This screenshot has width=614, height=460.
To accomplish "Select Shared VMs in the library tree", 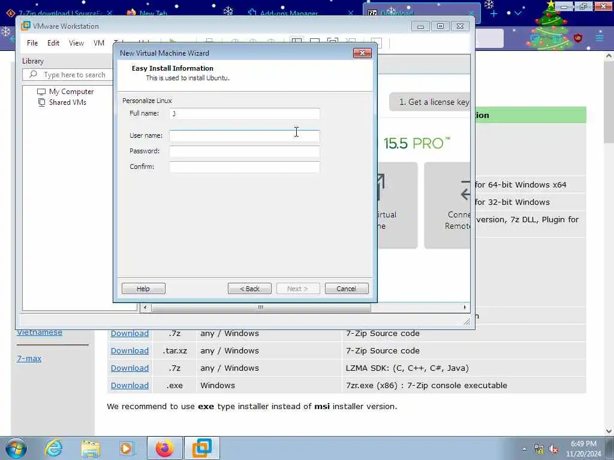I will pyautogui.click(x=62, y=102).
